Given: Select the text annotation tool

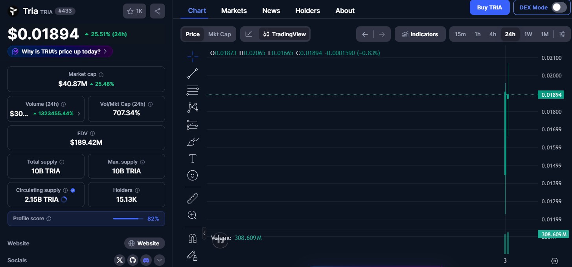Looking at the screenshot, I should (193, 158).
